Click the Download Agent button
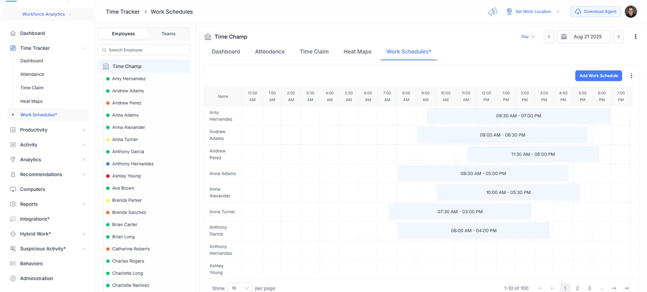The width and height of the screenshot is (647, 292). coord(595,12)
